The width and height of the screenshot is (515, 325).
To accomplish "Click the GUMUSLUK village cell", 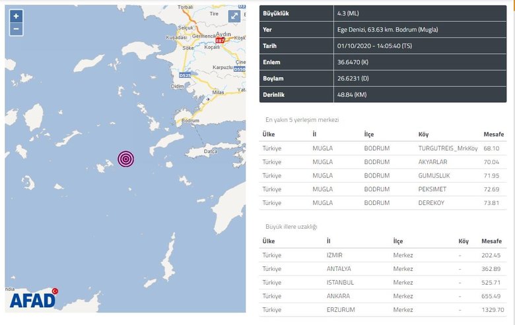I will click(434, 176).
